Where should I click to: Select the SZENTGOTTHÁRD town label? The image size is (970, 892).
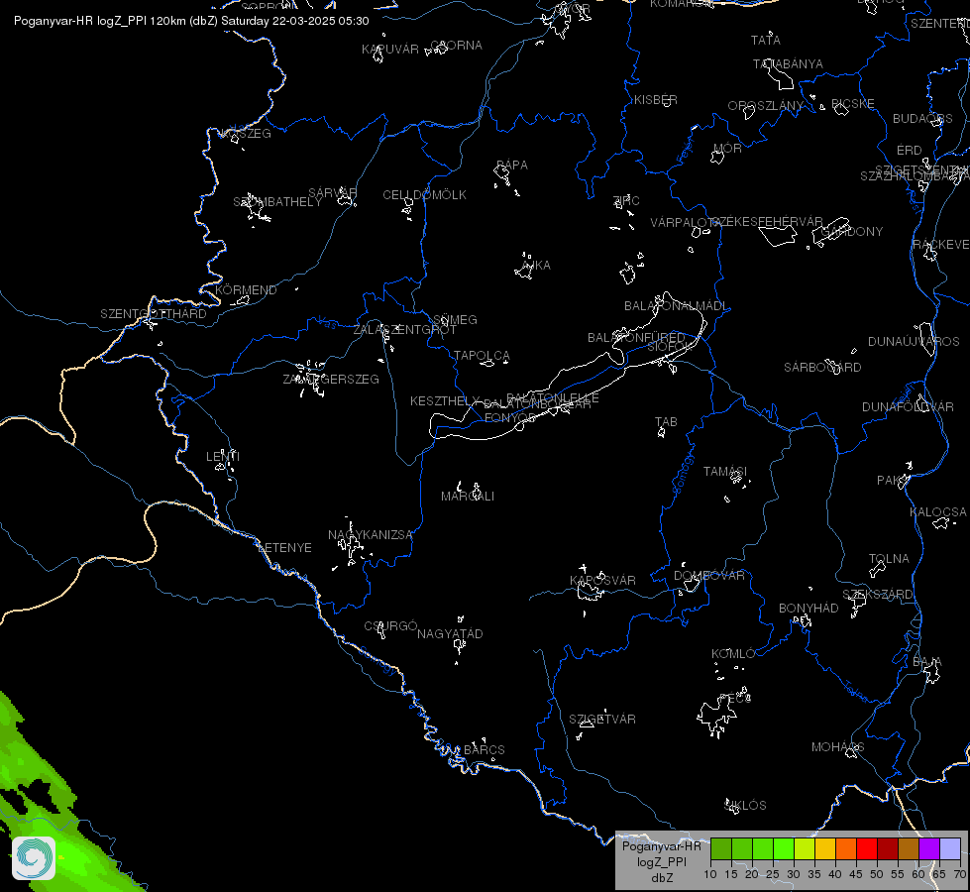(x=154, y=314)
